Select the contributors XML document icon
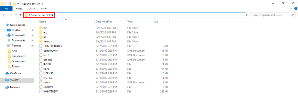 (41, 50)
